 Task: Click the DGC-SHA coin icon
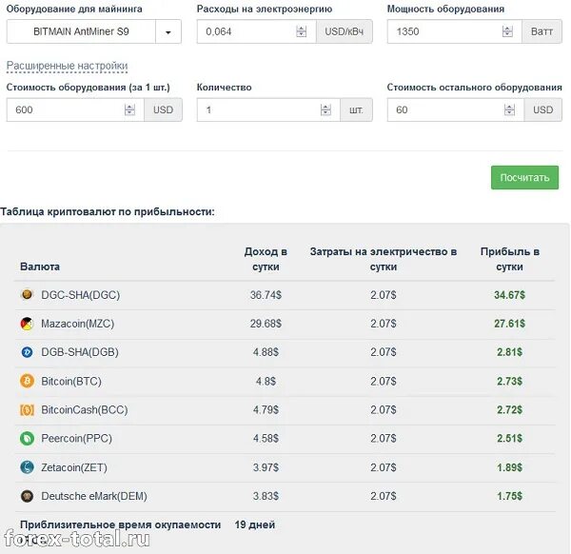pos(27,294)
